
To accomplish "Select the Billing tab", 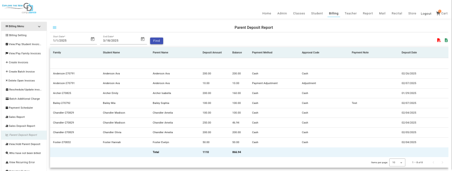I will pos(334,13).
